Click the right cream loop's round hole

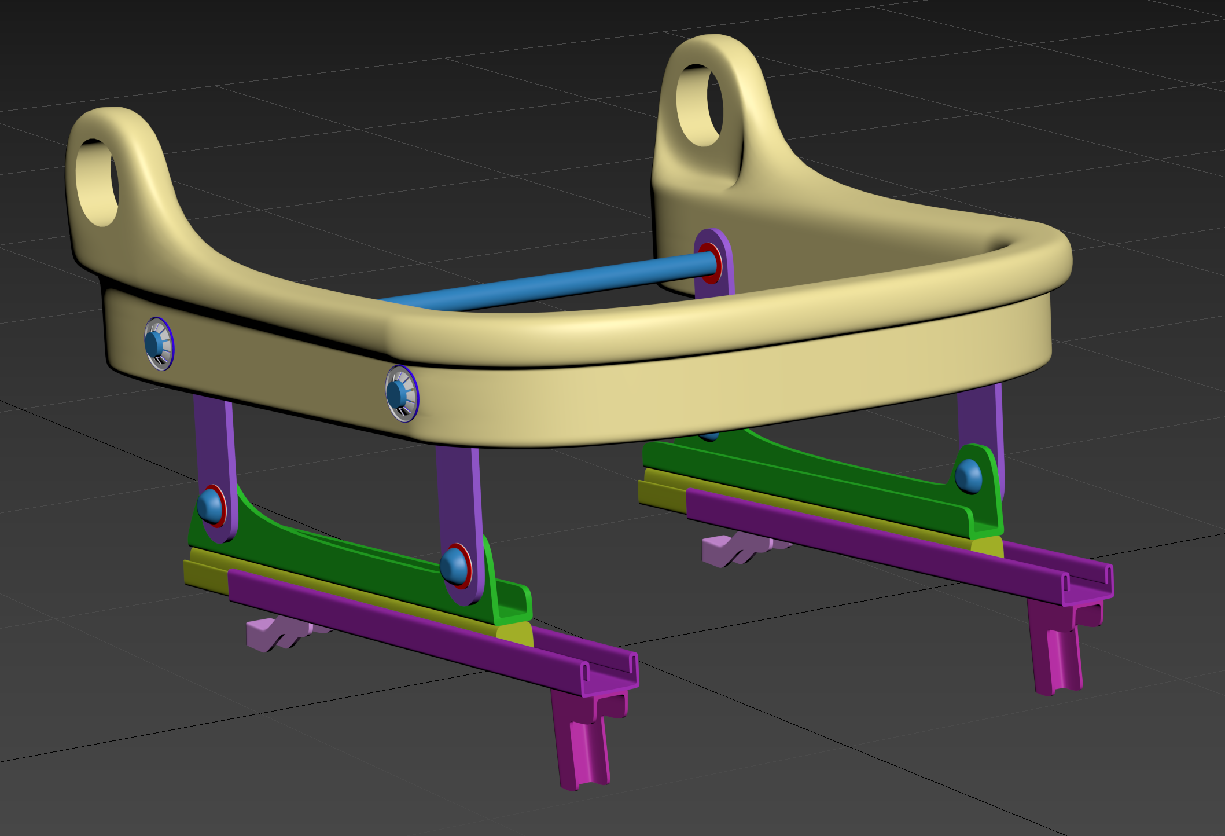(700, 104)
